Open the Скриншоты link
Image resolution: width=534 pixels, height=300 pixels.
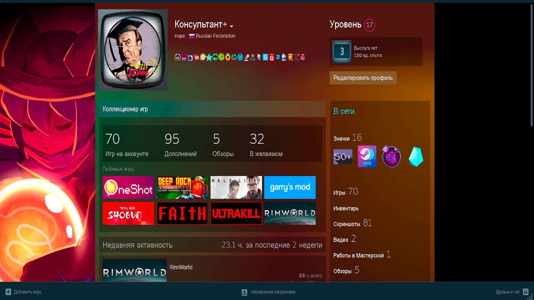pos(352,223)
